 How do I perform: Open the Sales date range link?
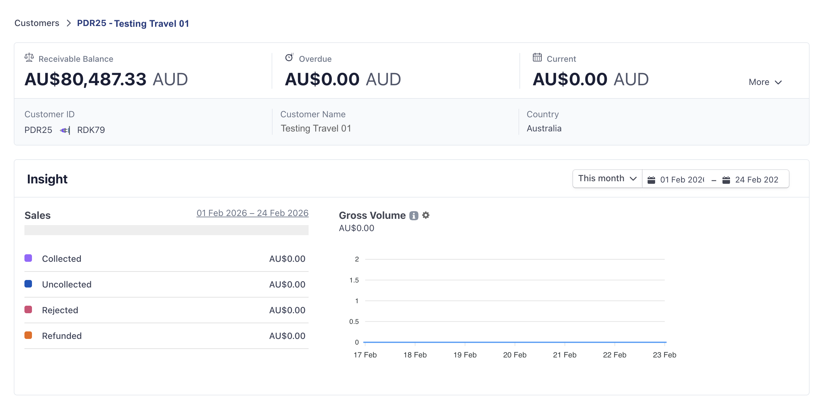252,213
